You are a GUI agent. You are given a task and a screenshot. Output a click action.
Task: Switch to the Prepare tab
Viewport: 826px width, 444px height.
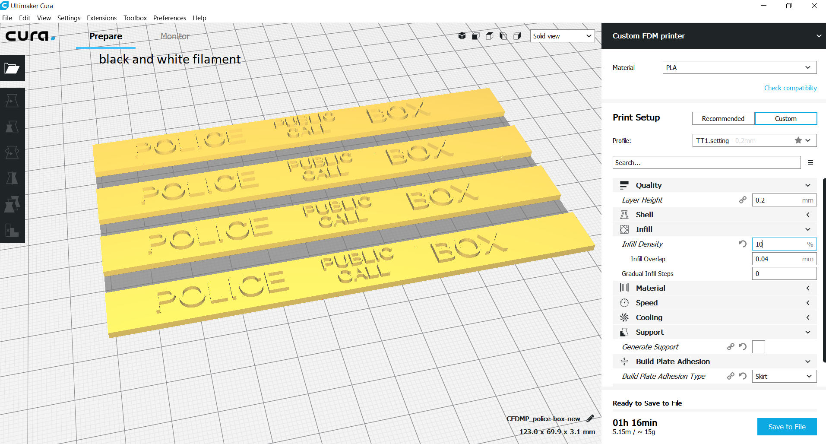106,36
